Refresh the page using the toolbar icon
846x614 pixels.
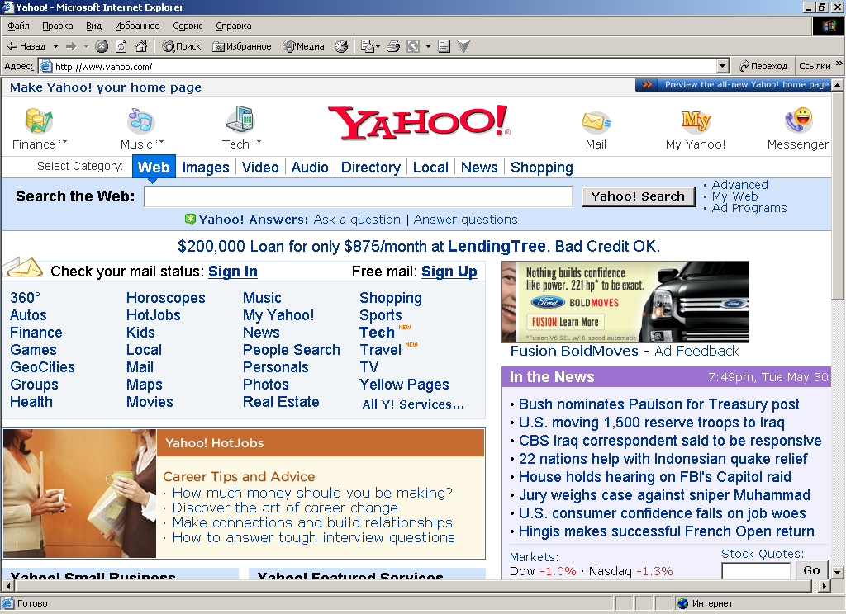pyautogui.click(x=121, y=46)
